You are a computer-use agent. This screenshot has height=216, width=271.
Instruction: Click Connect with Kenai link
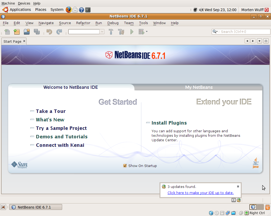(x=60, y=145)
